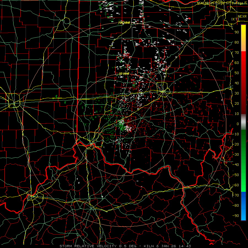Click the "NEXR" label near the color scale
Screen dimensions: 248x248
pos(242,17)
